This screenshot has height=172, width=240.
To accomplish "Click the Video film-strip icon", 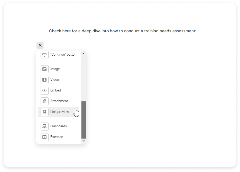I will tap(45, 80).
